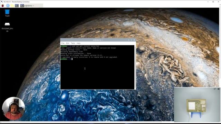Screen dimensions: 221x124
Task: Open the Tabs menu in the terminal
Action: tap(73, 43)
